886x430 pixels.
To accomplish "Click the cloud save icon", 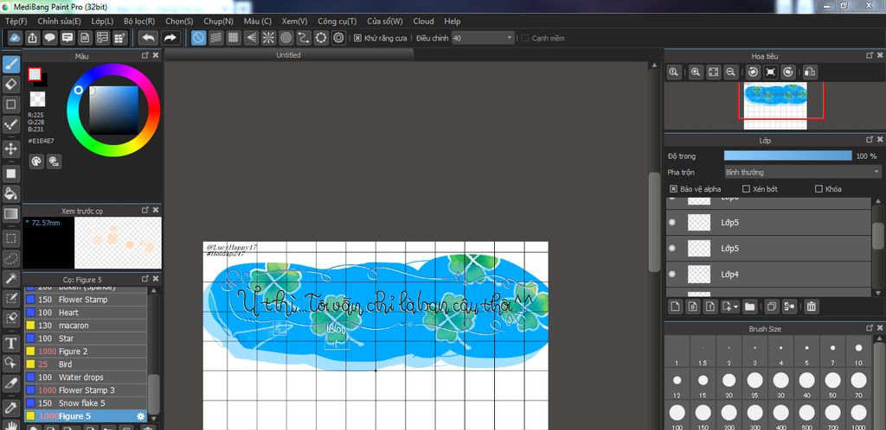I will (16, 38).
